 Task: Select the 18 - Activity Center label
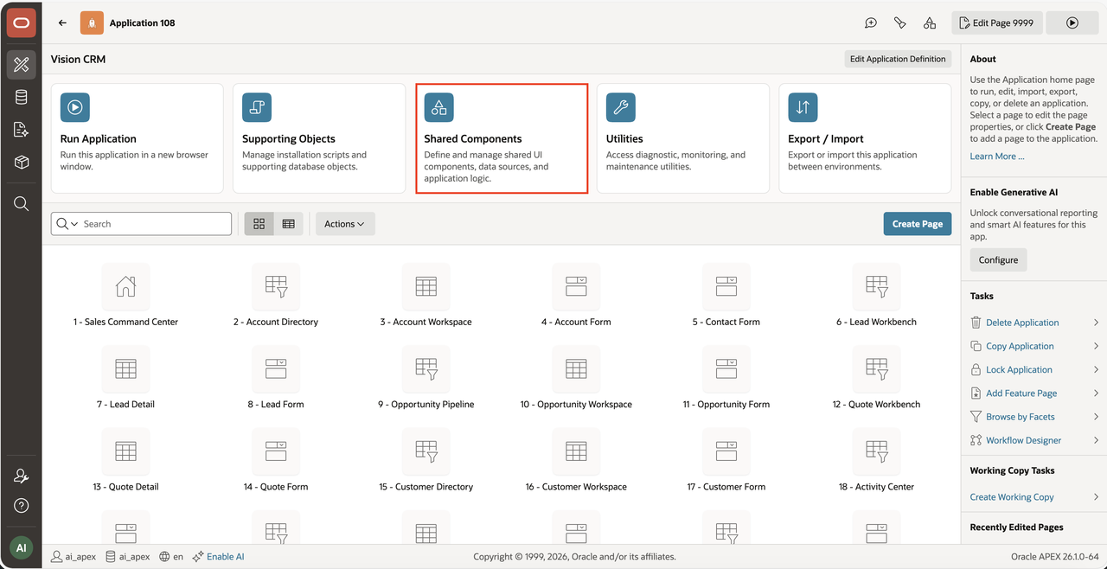876,487
